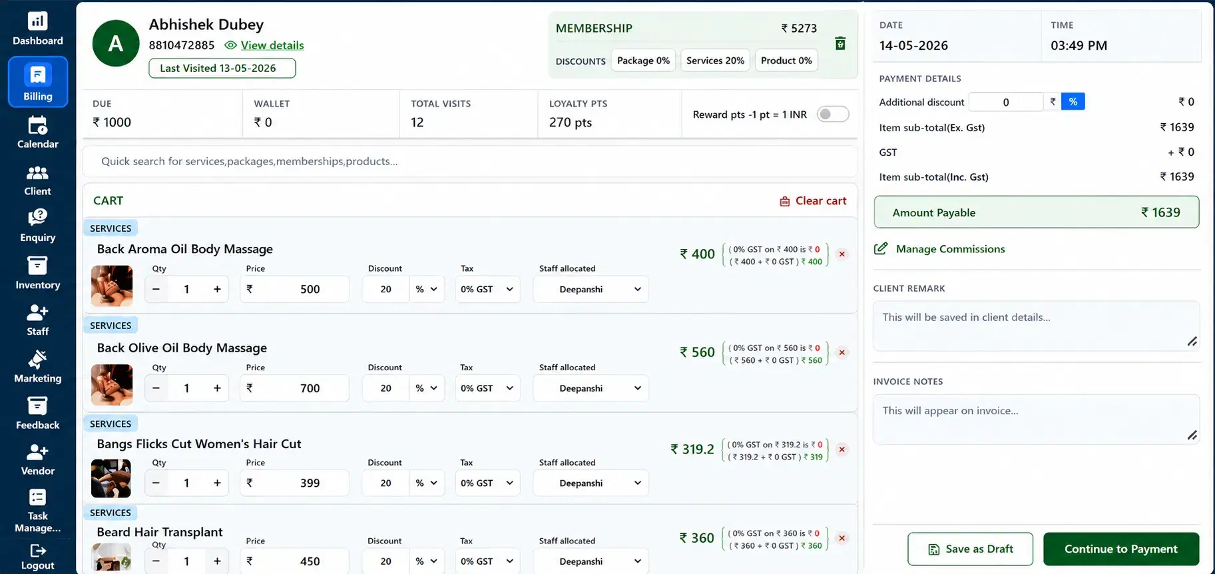Open discount type dropdown for Back Aroma Massage
This screenshot has height=574, width=1215.
(427, 289)
